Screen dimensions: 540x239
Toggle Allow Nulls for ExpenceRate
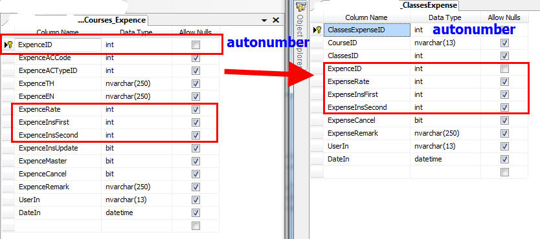(196, 109)
